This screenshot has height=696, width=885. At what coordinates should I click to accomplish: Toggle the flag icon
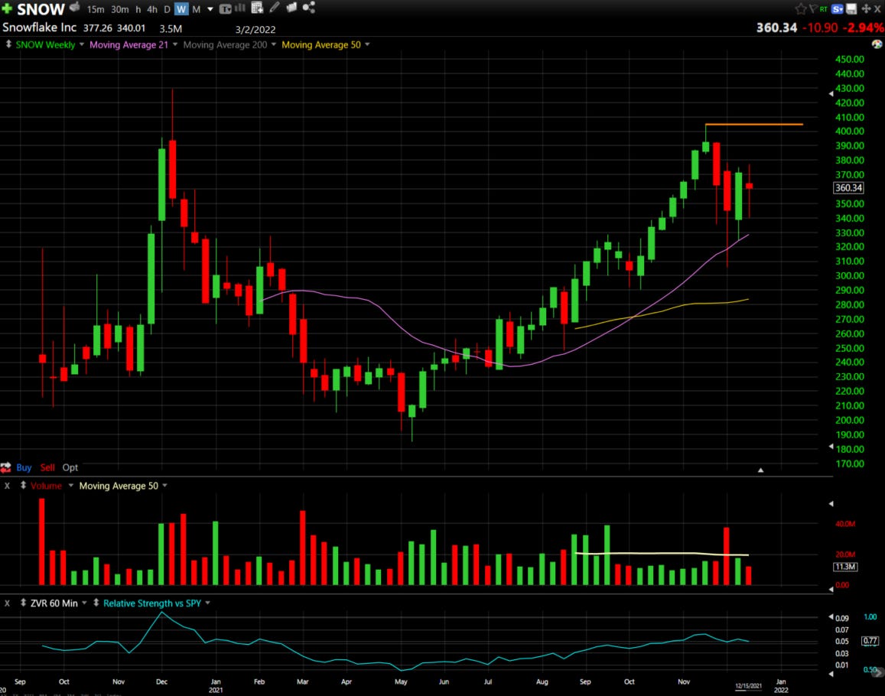813,9
